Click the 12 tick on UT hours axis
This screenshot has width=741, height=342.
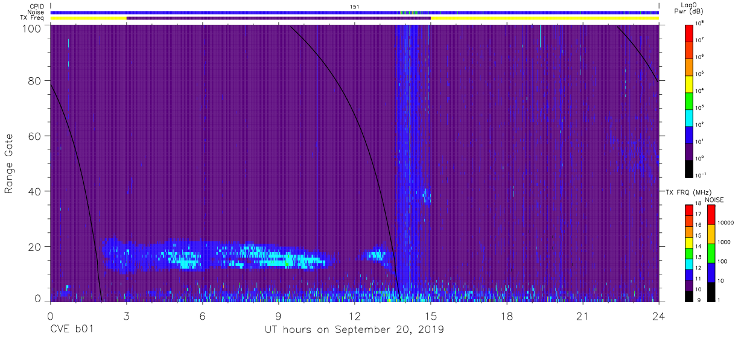(355, 315)
